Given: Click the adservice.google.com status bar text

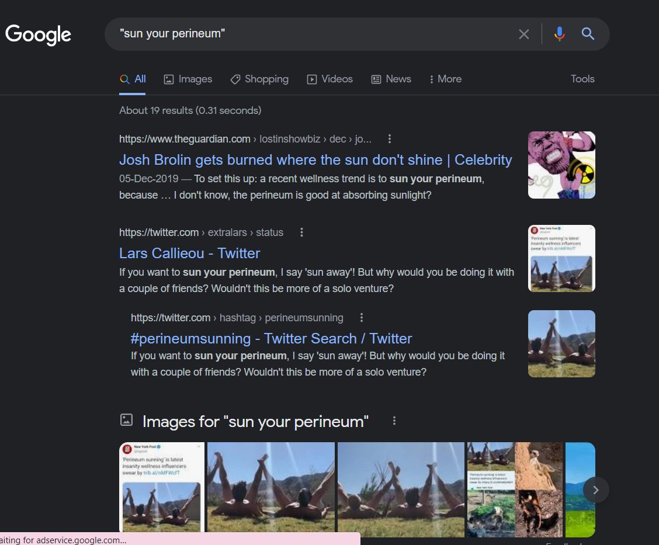Looking at the screenshot, I should tap(63, 540).
